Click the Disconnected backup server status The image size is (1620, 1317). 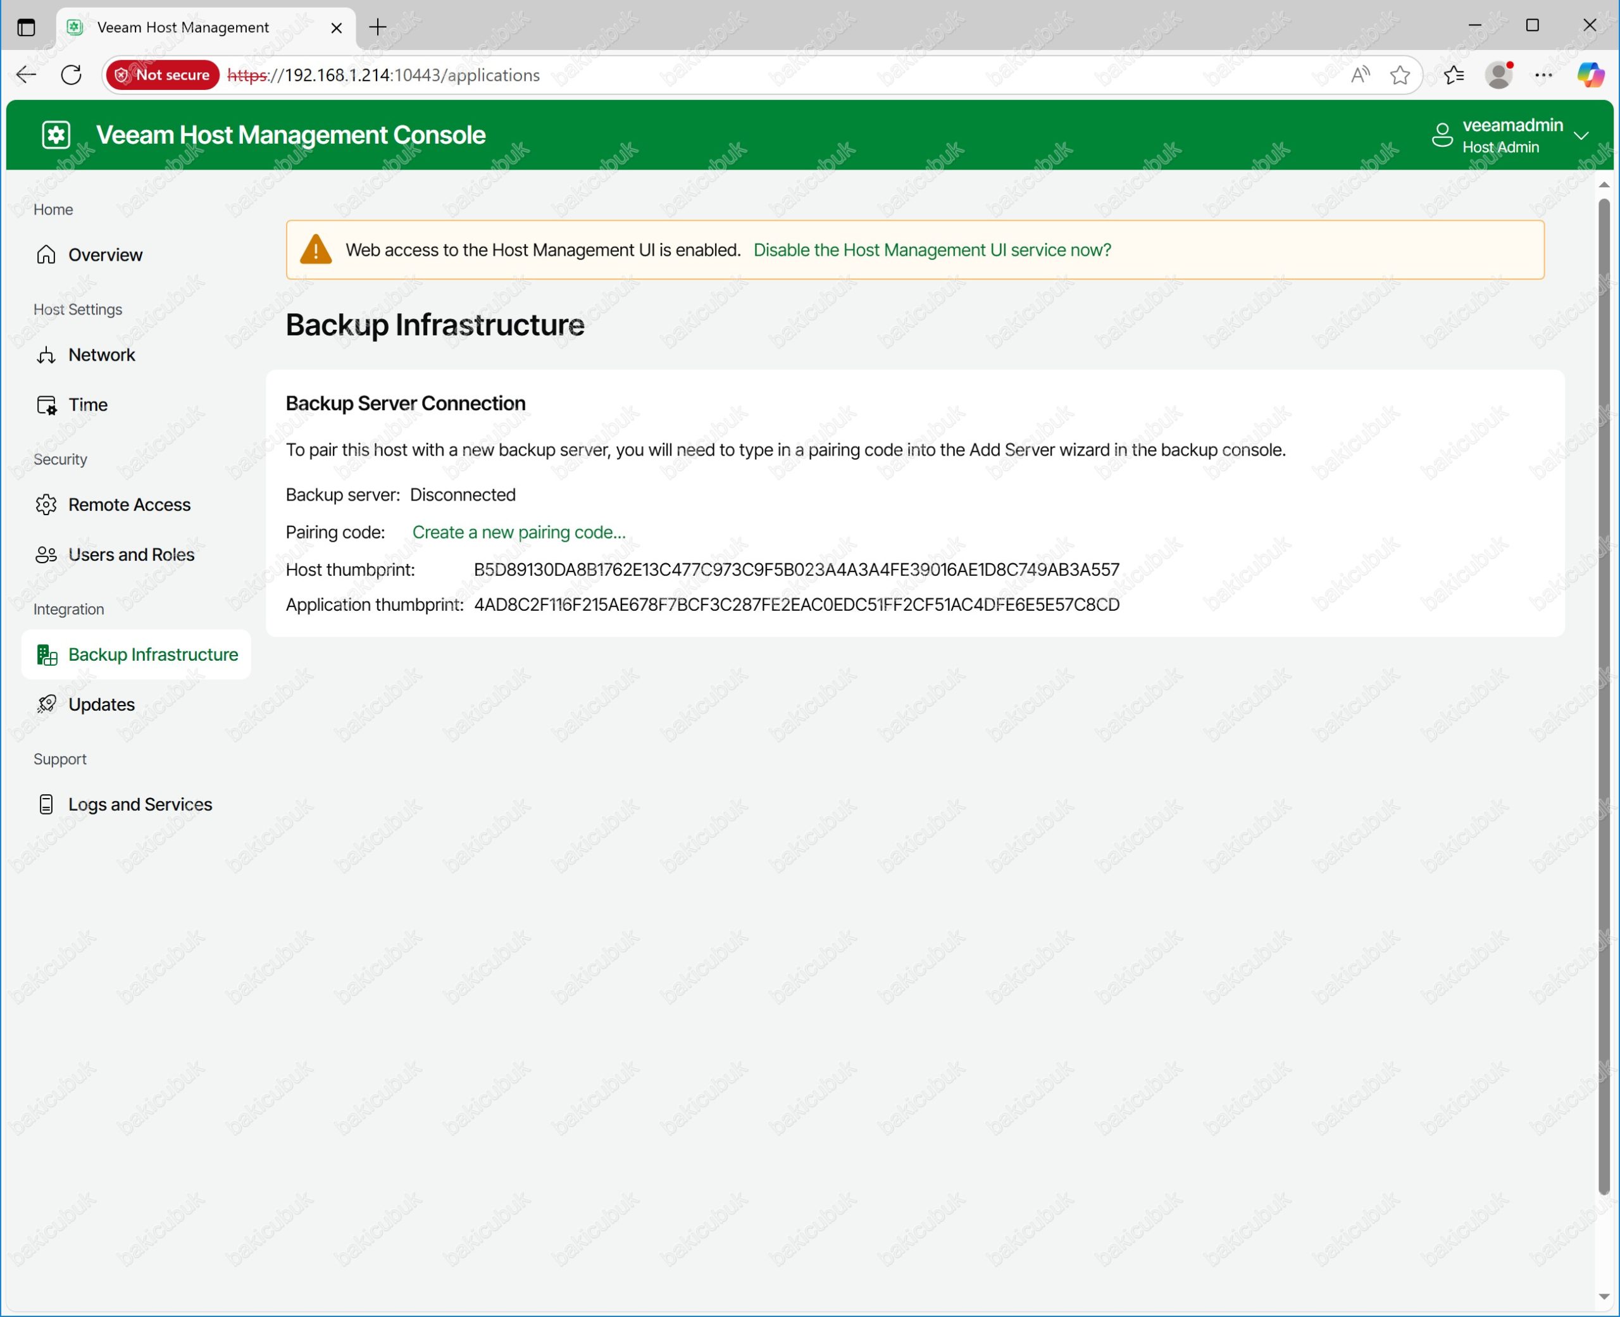pos(463,496)
